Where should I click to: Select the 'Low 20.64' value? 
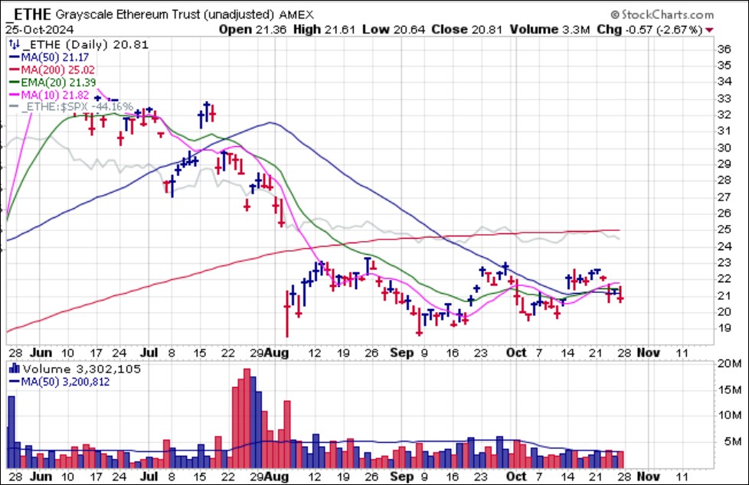click(394, 30)
